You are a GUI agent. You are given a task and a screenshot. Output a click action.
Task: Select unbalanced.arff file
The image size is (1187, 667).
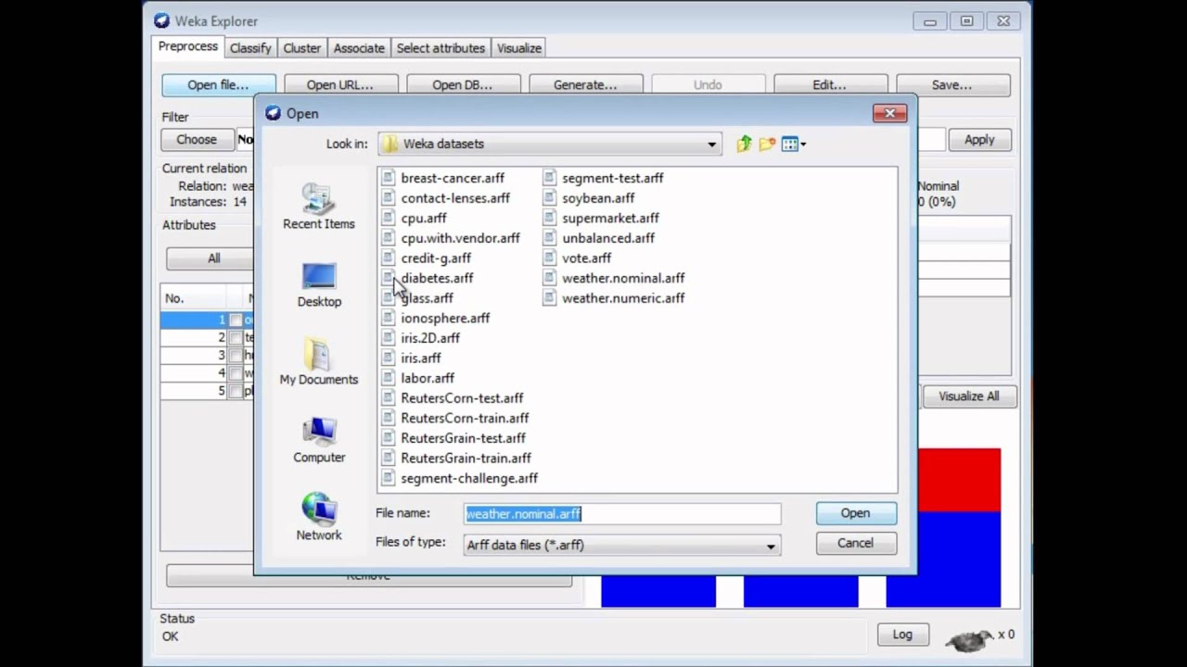(608, 238)
